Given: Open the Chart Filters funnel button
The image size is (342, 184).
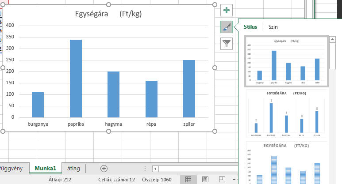Looking at the screenshot, I should tap(227, 43).
